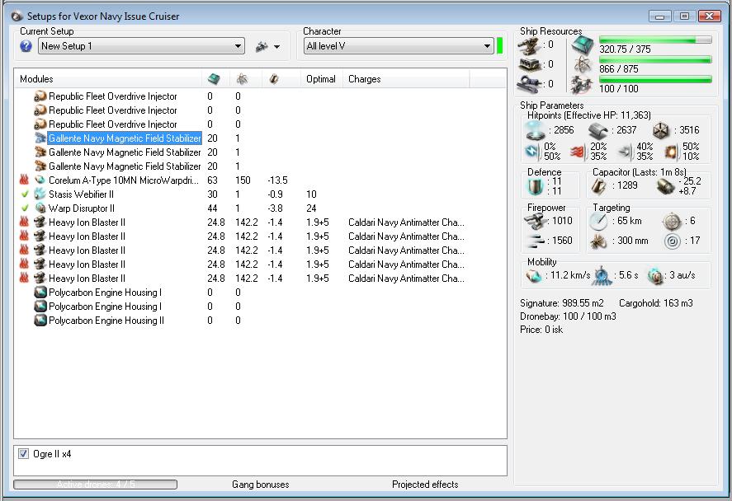Select the highlighted Gallente Navy Magnetic Field Stabilizer
732x501 pixels.
pos(125,138)
